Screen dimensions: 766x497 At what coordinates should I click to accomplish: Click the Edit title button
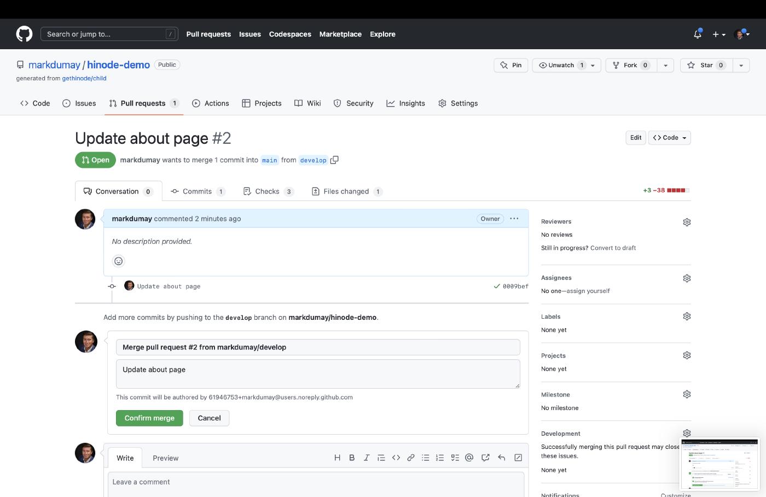(636, 138)
